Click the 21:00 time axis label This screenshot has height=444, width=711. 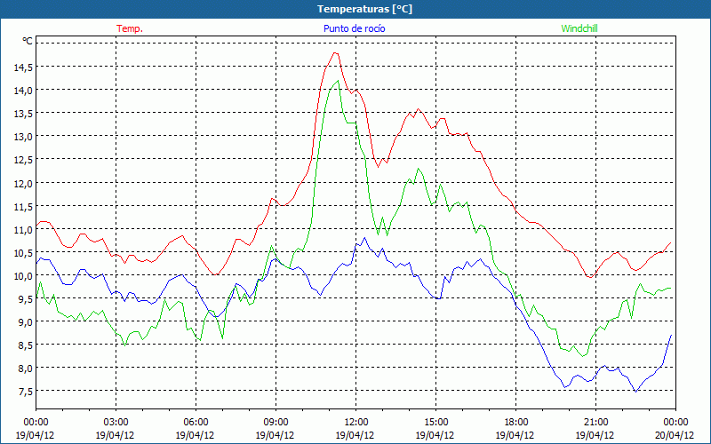point(595,422)
